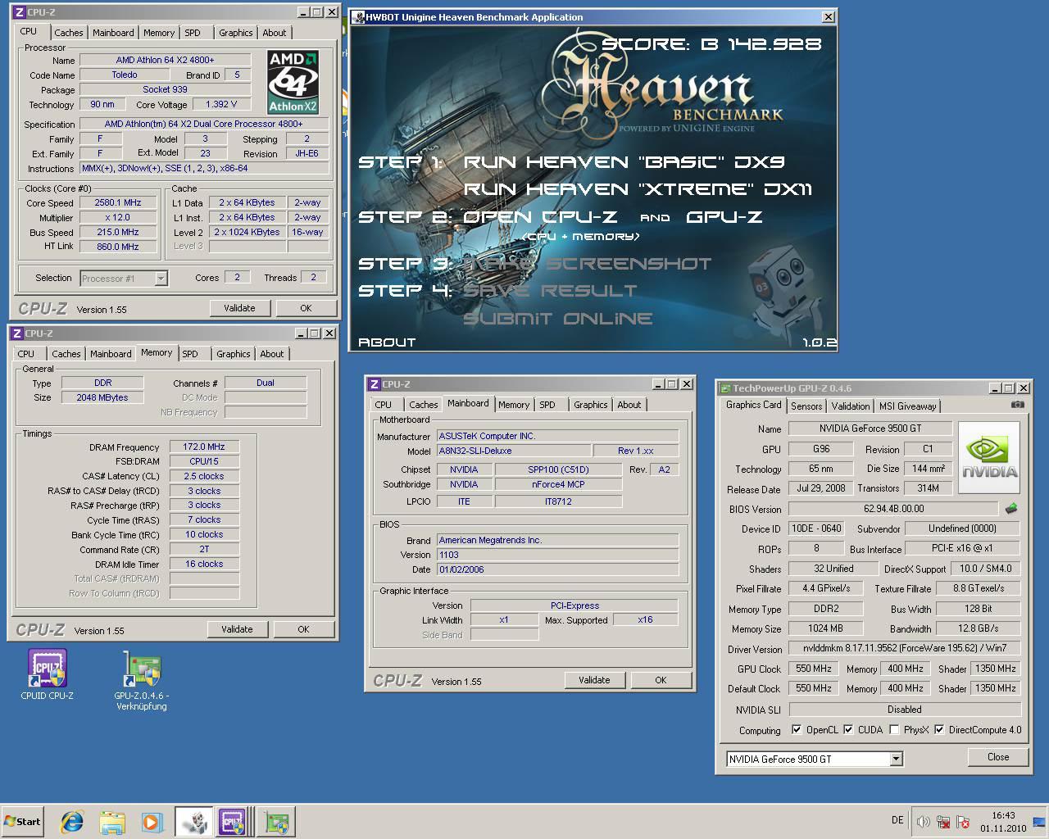This screenshot has height=839, width=1049.
Task: Click the GPU-Z screenshot camera icon
Action: click(x=1017, y=404)
